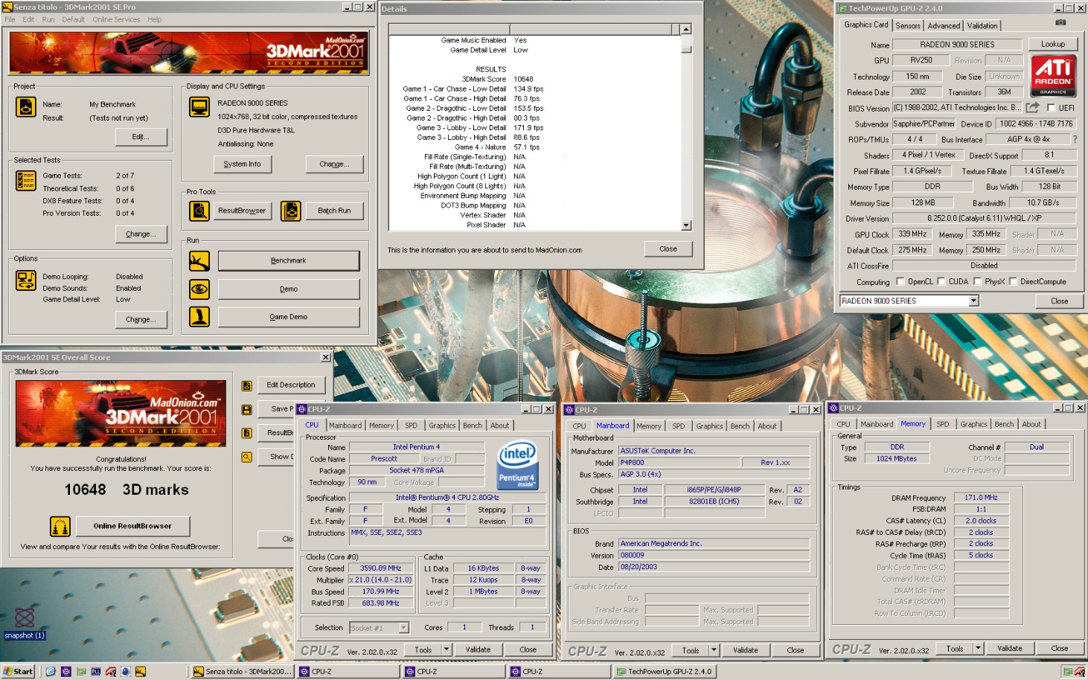Click the System Info button
The height and width of the screenshot is (680, 1088).
tap(243, 164)
